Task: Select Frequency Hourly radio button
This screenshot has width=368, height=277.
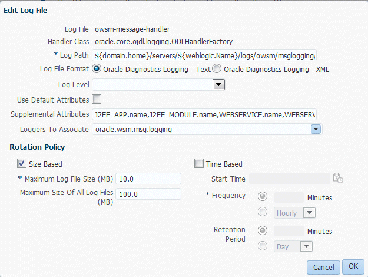Action: pyautogui.click(x=263, y=212)
